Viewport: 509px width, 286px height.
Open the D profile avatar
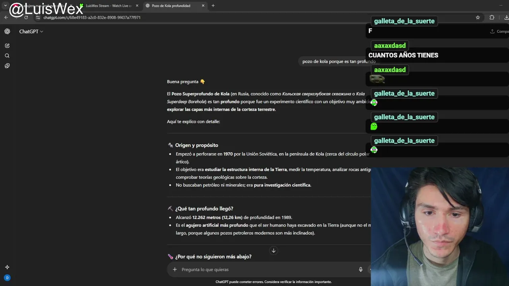click(x=7, y=278)
